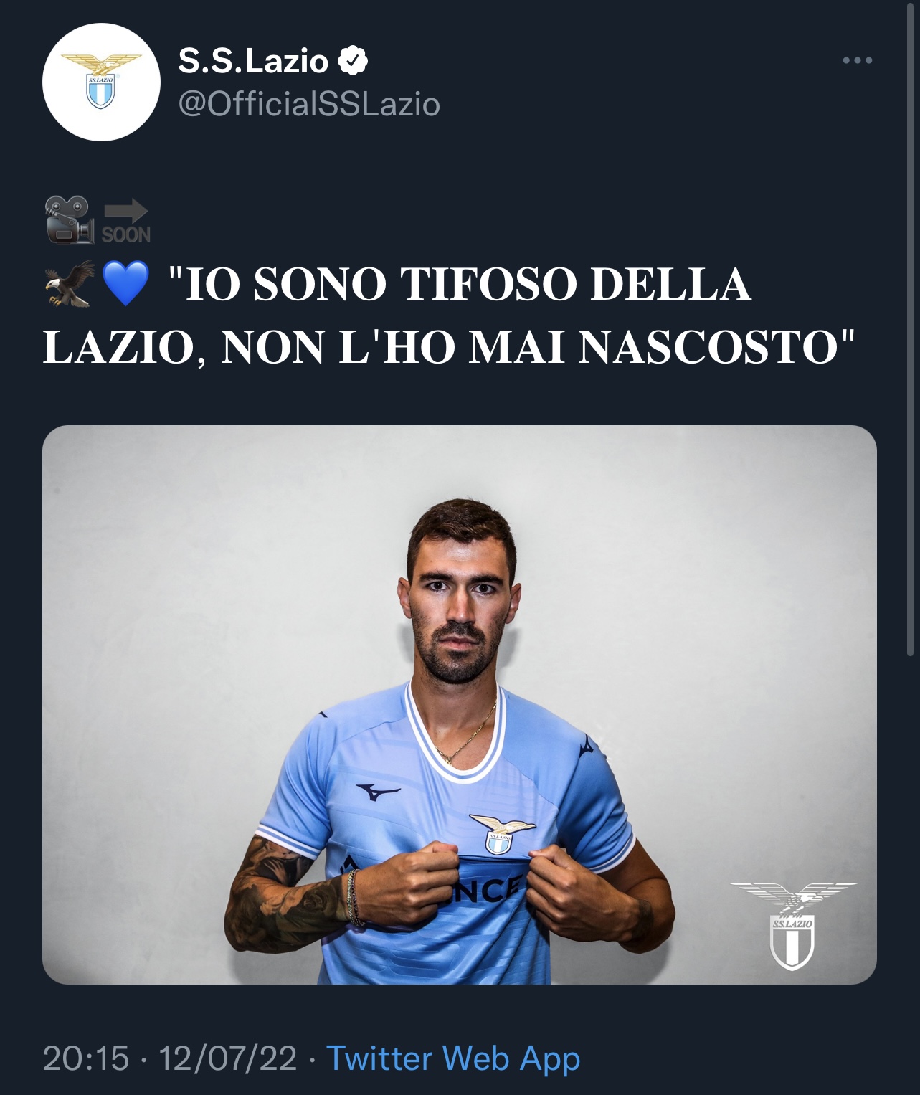Click the eagle emoji in tweet
The height and width of the screenshot is (1095, 920).
70,283
